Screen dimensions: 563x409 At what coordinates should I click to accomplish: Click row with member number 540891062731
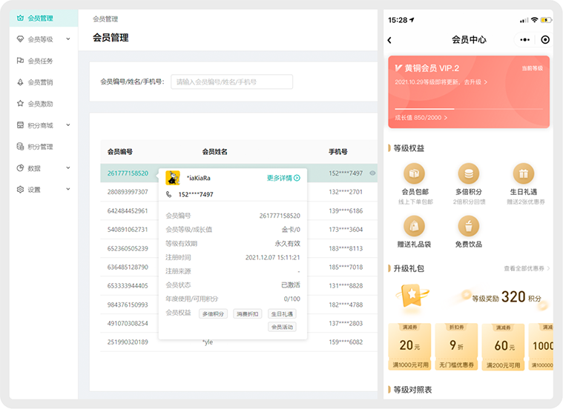(x=239, y=229)
